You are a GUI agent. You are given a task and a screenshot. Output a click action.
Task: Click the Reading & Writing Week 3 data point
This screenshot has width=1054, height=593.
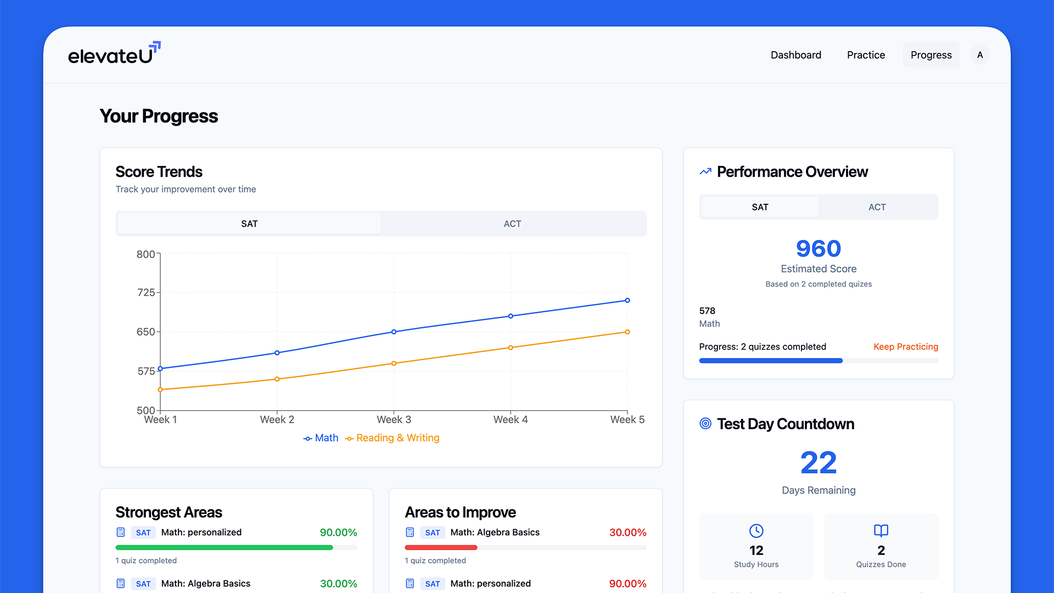pyautogui.click(x=394, y=363)
